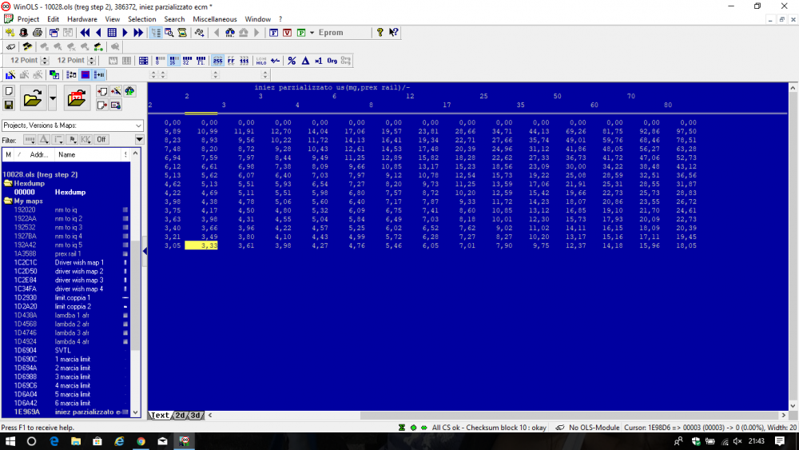Open the Eprom dropdown arrow
This screenshot has width=799, height=450.
312,33
